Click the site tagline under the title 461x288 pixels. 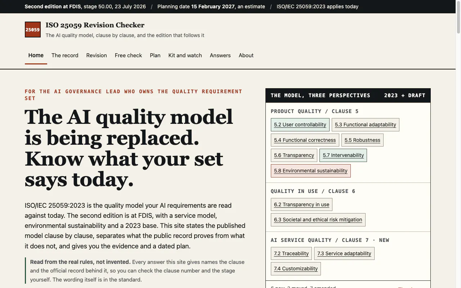125,35
